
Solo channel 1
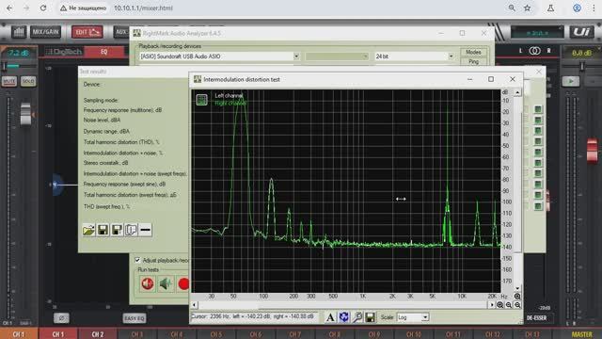click(28, 81)
